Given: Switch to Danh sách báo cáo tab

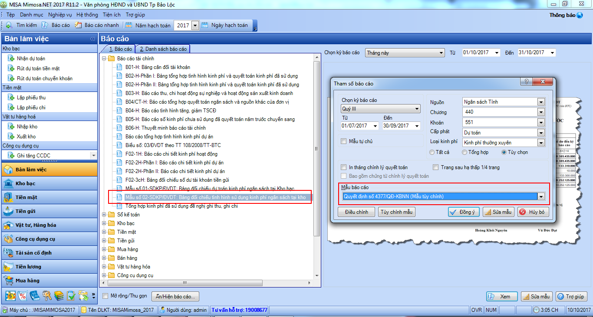Looking at the screenshot, I should pos(163,49).
